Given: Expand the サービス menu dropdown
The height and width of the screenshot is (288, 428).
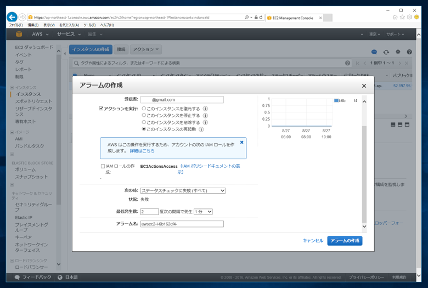Looking at the screenshot, I should pos(69,34).
